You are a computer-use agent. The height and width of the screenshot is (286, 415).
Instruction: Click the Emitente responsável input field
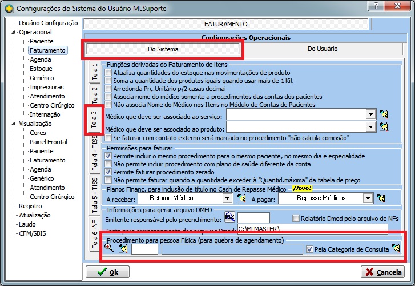pyautogui.click(x=253, y=217)
